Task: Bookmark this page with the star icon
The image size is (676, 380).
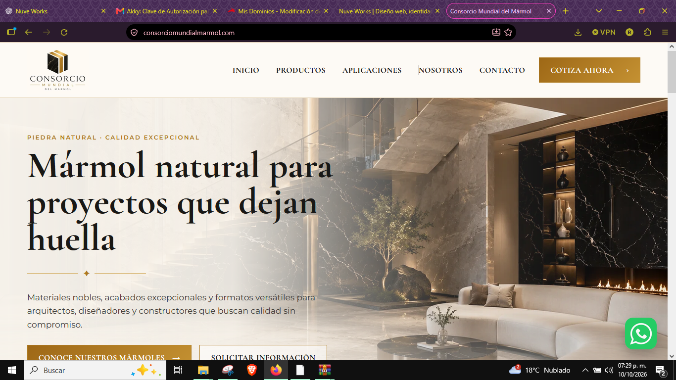Action: coord(508,33)
